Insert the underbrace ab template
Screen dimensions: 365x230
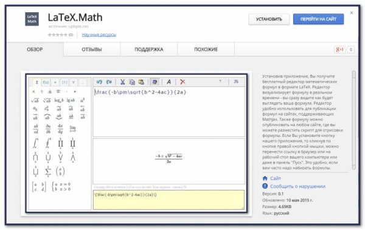point(59,117)
